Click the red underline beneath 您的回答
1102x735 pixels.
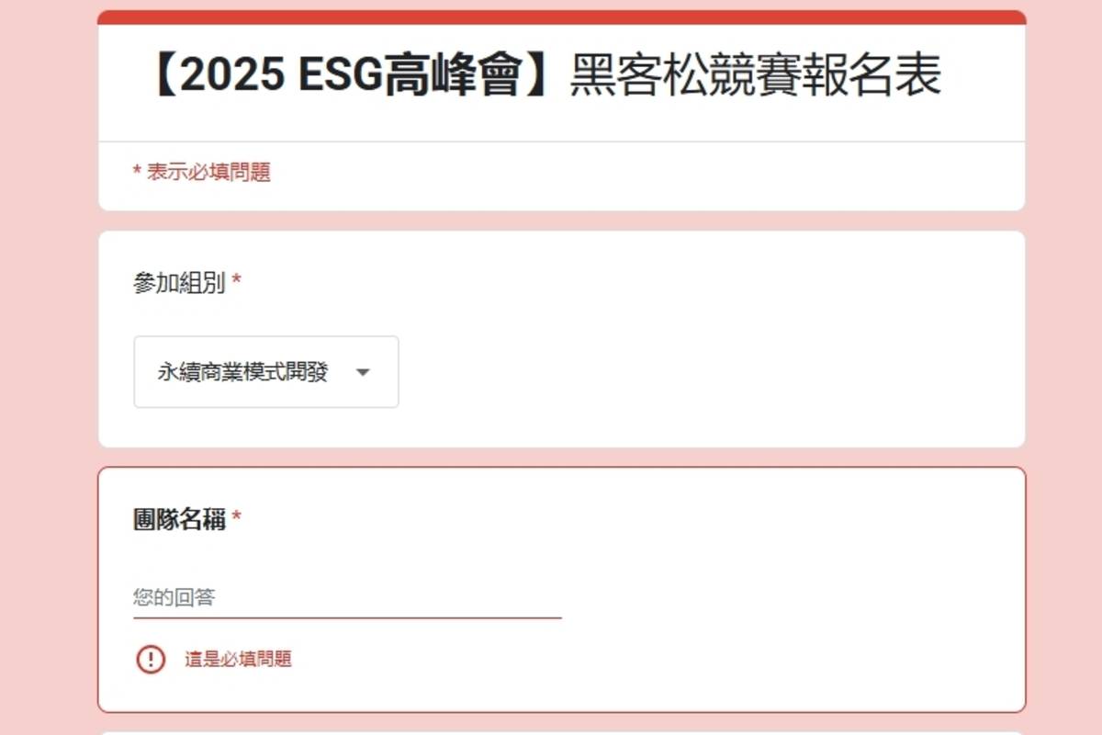click(347, 617)
